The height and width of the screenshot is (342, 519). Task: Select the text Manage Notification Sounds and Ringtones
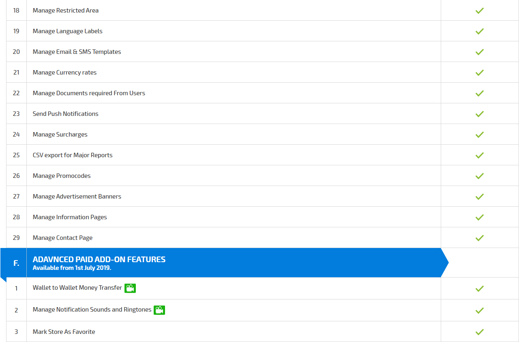(x=92, y=310)
